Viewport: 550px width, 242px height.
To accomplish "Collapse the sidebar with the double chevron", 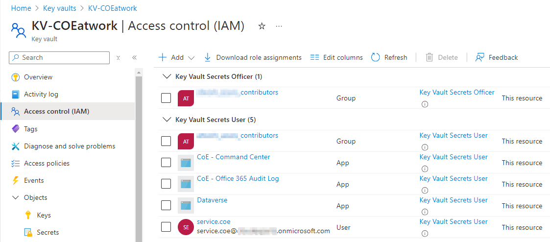I will (134, 57).
